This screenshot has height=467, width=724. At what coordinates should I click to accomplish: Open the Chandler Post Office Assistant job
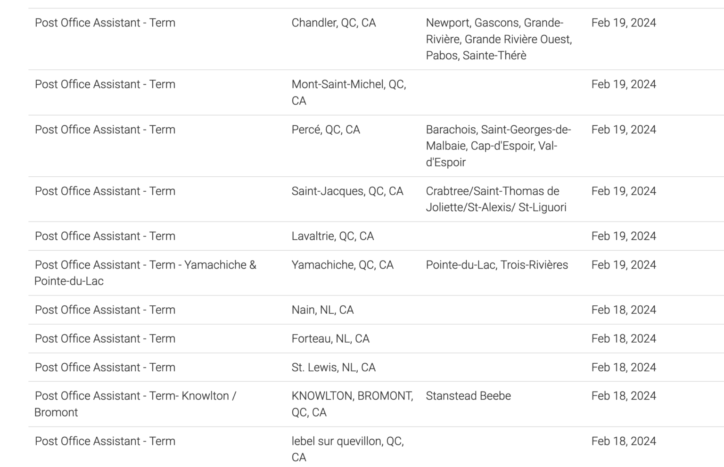point(105,23)
